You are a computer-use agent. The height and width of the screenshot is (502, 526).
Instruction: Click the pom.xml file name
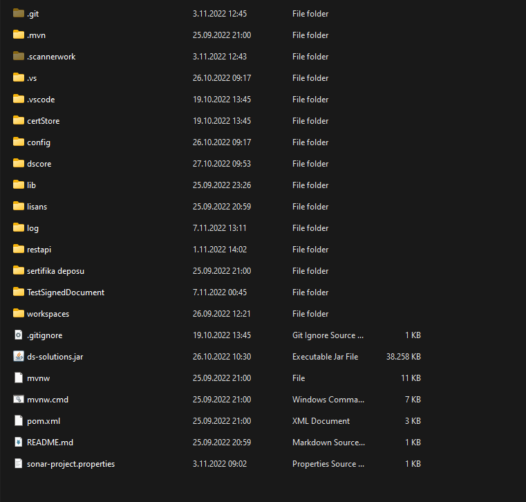(44, 421)
